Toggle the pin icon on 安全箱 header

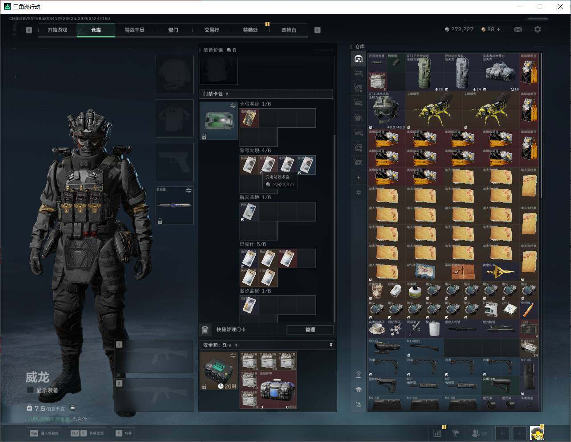[330, 345]
